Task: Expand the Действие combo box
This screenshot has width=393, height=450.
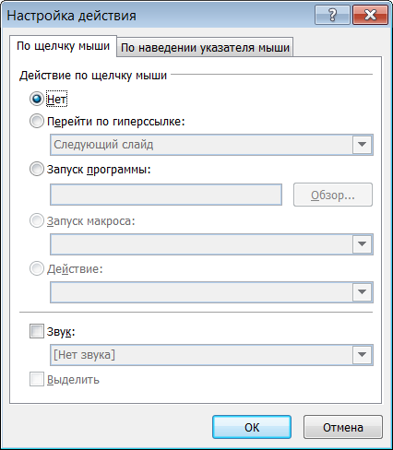Action: click(x=211, y=292)
